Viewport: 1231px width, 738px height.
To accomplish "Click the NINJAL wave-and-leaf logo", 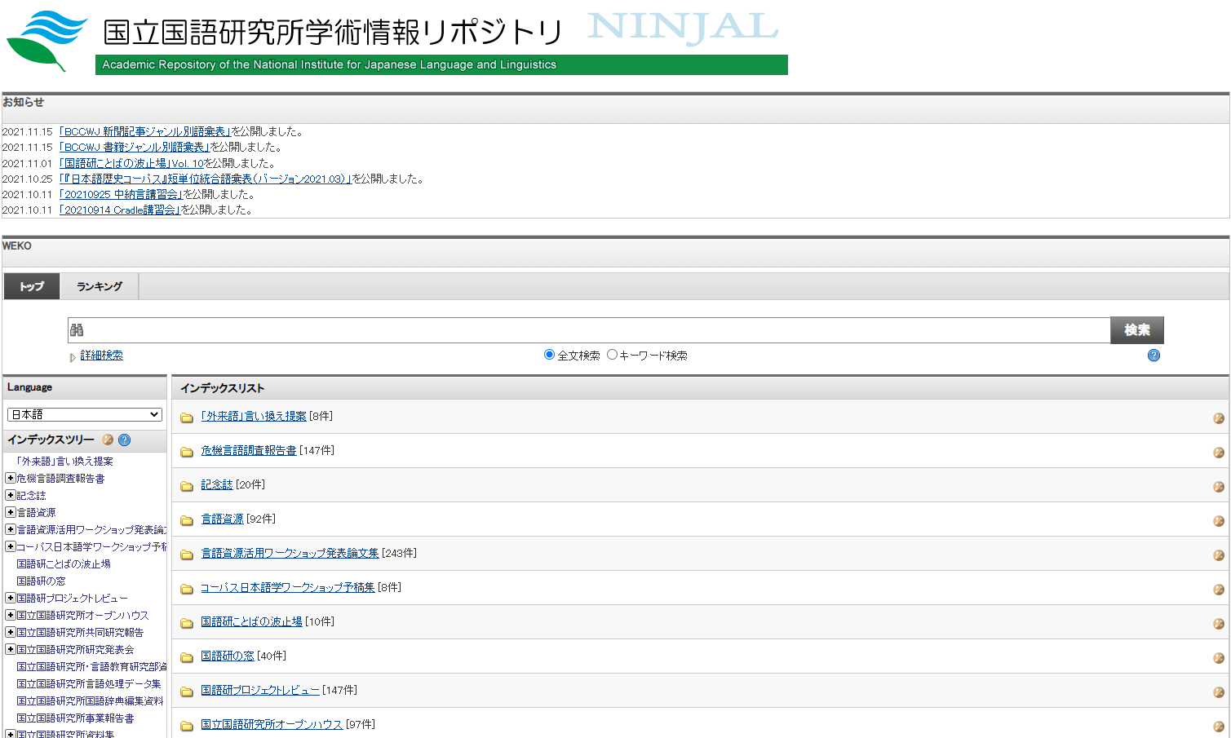I will (46, 41).
